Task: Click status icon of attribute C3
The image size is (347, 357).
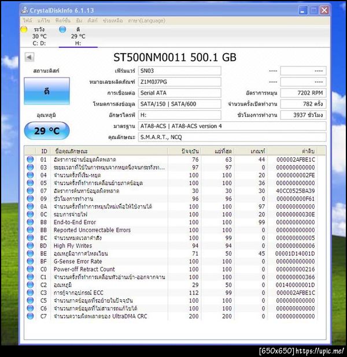Action: click(30, 292)
